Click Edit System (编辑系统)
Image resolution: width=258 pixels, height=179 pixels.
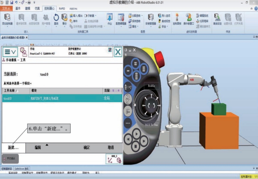202,15
